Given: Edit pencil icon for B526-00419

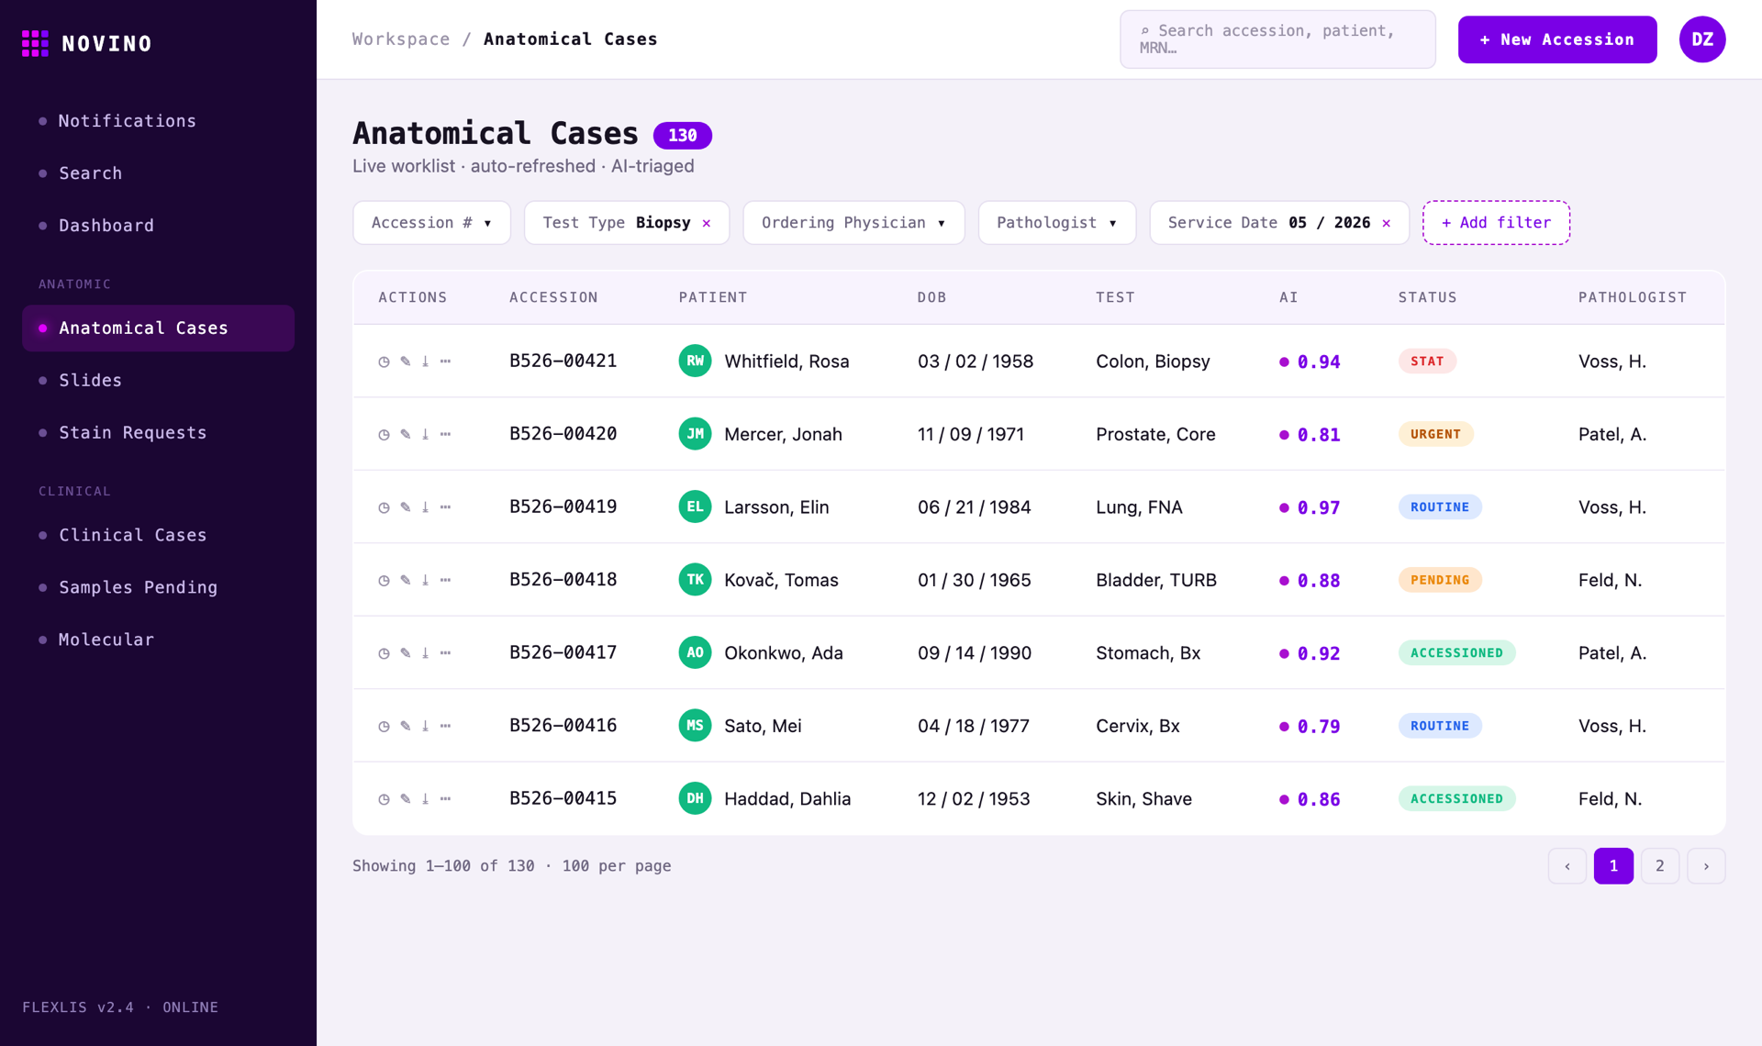Looking at the screenshot, I should (405, 507).
